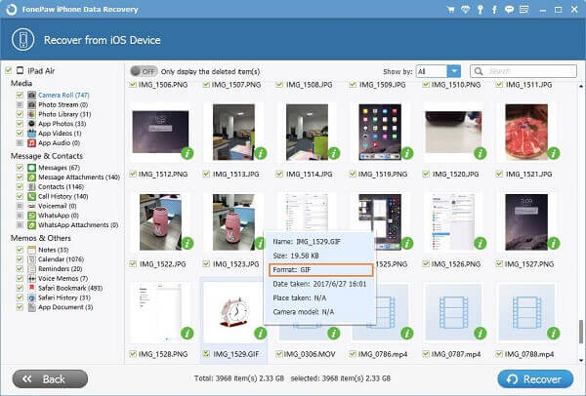Open the menu list icon in title bar
586x396 pixels.
pyautogui.click(x=523, y=10)
